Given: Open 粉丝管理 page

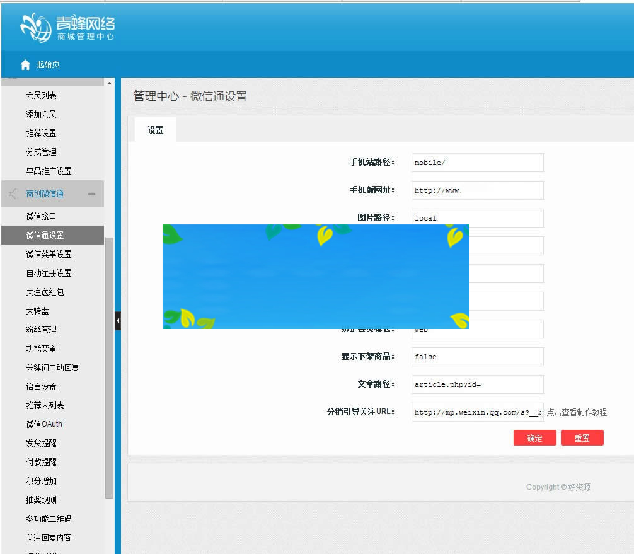Looking at the screenshot, I should pos(40,330).
